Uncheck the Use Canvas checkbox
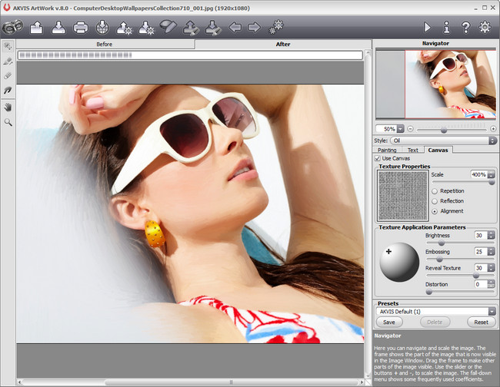 (x=378, y=158)
